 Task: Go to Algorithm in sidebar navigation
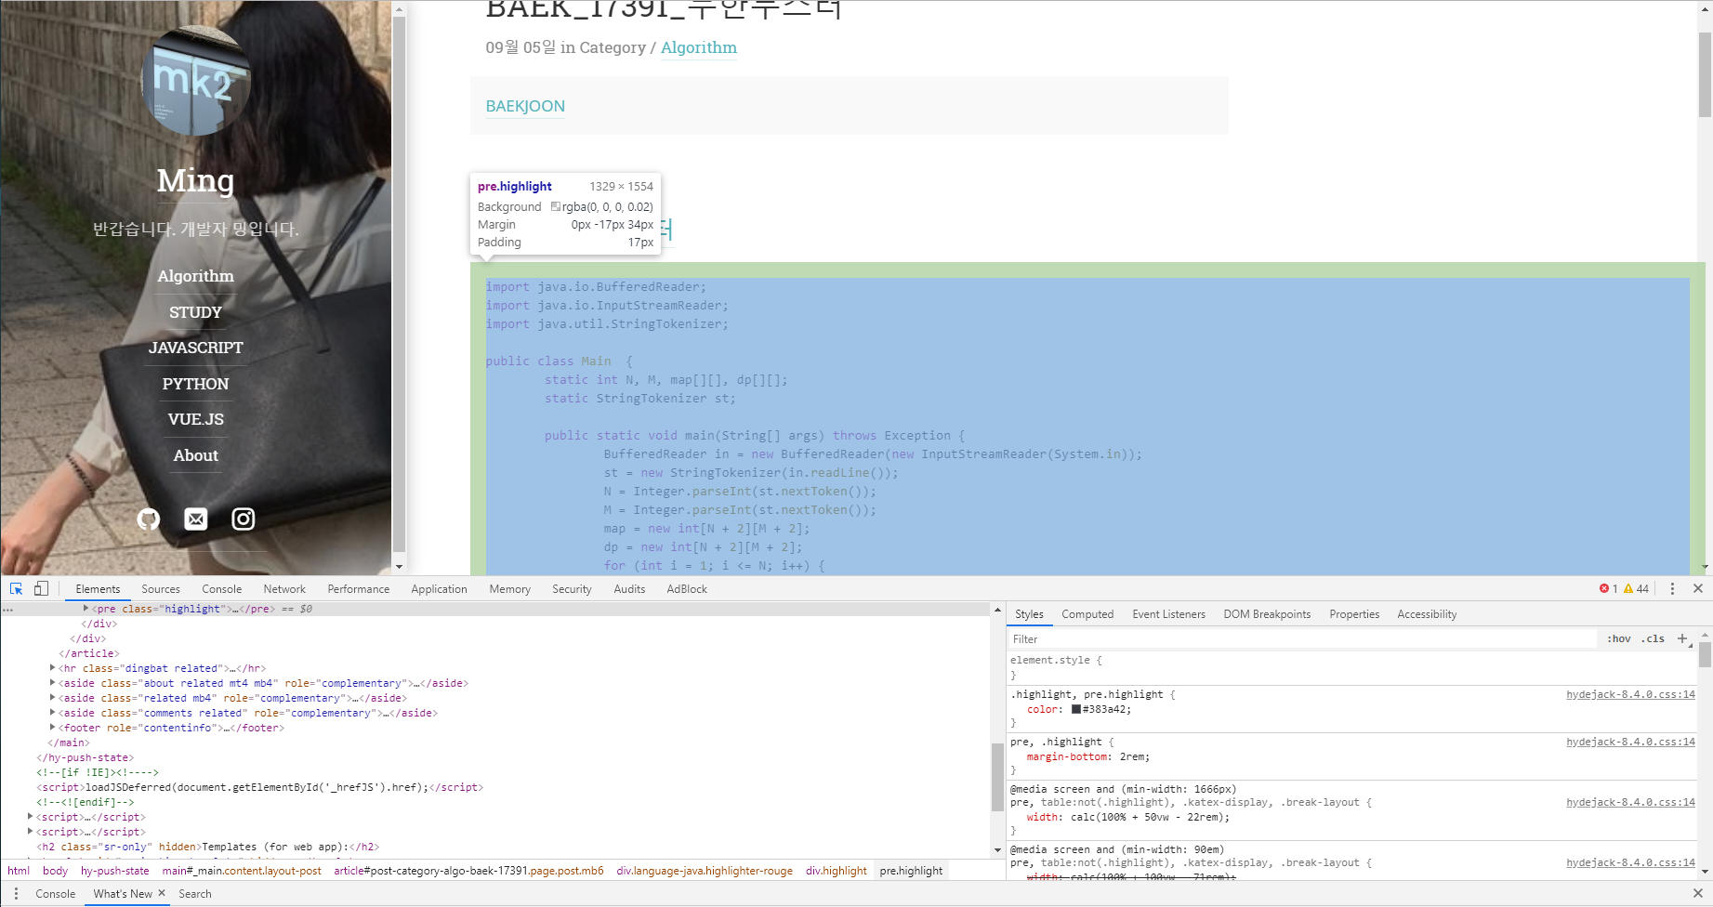point(195,276)
